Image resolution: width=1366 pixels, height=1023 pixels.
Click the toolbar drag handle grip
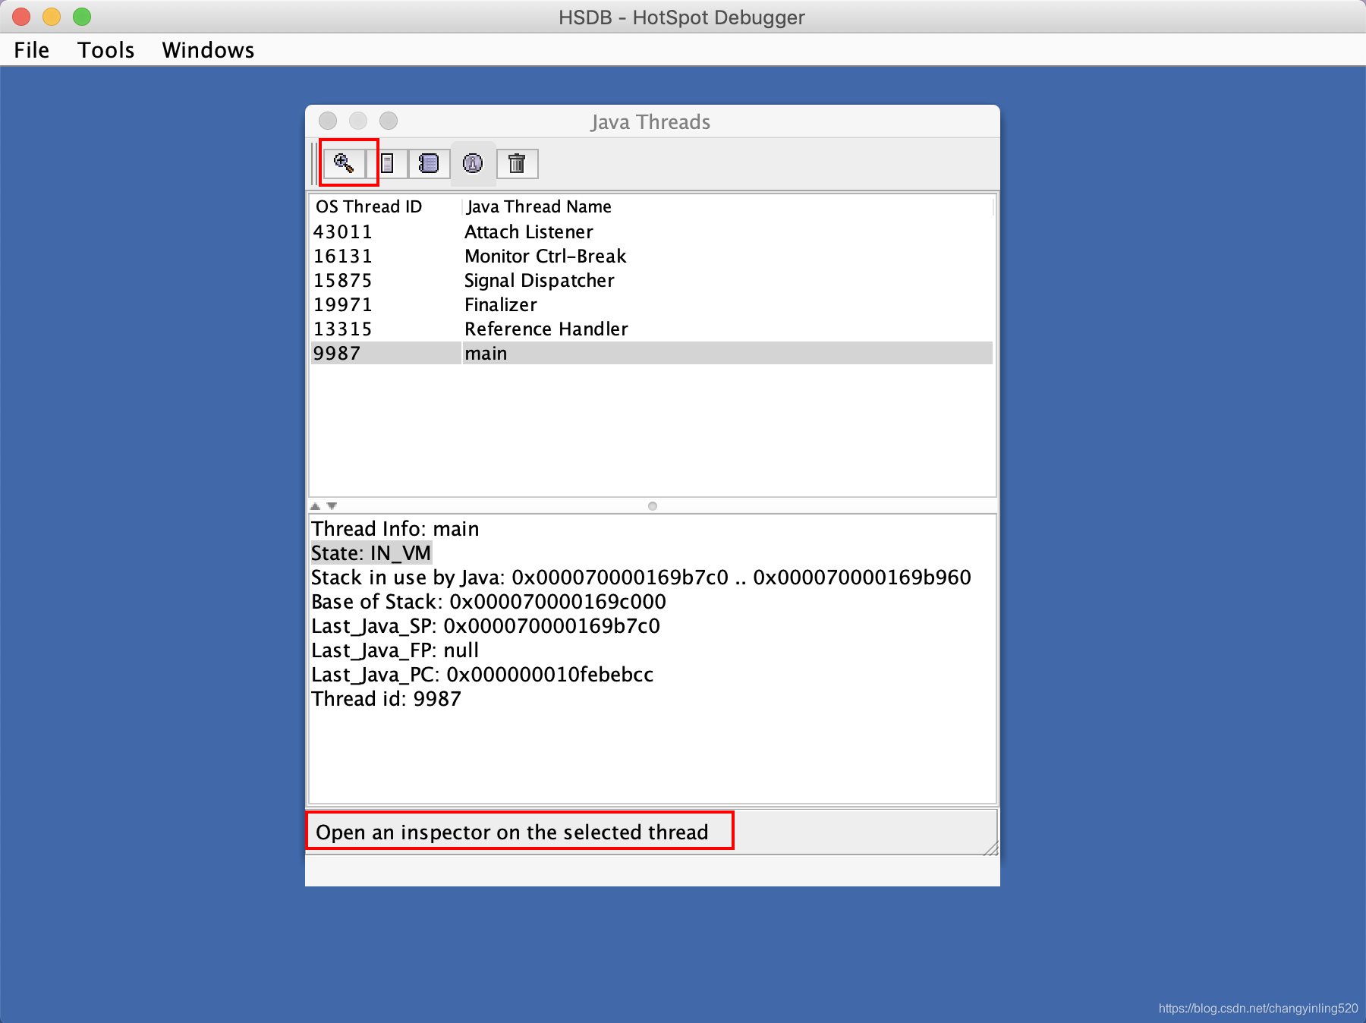tap(315, 163)
